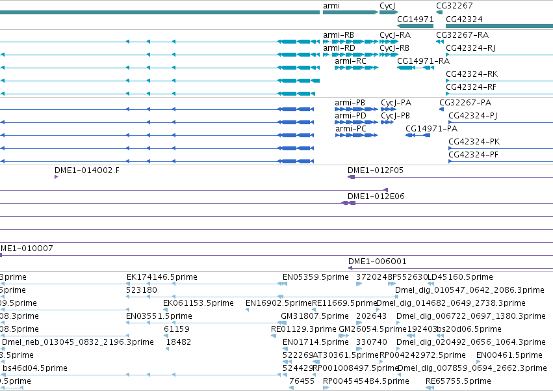553x391 pixels.
Task: Select the CG42324-RK transcript label
Action: point(472,74)
